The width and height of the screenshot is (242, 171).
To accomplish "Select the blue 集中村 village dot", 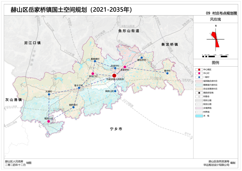I will pyautogui.click(x=167, y=73).
